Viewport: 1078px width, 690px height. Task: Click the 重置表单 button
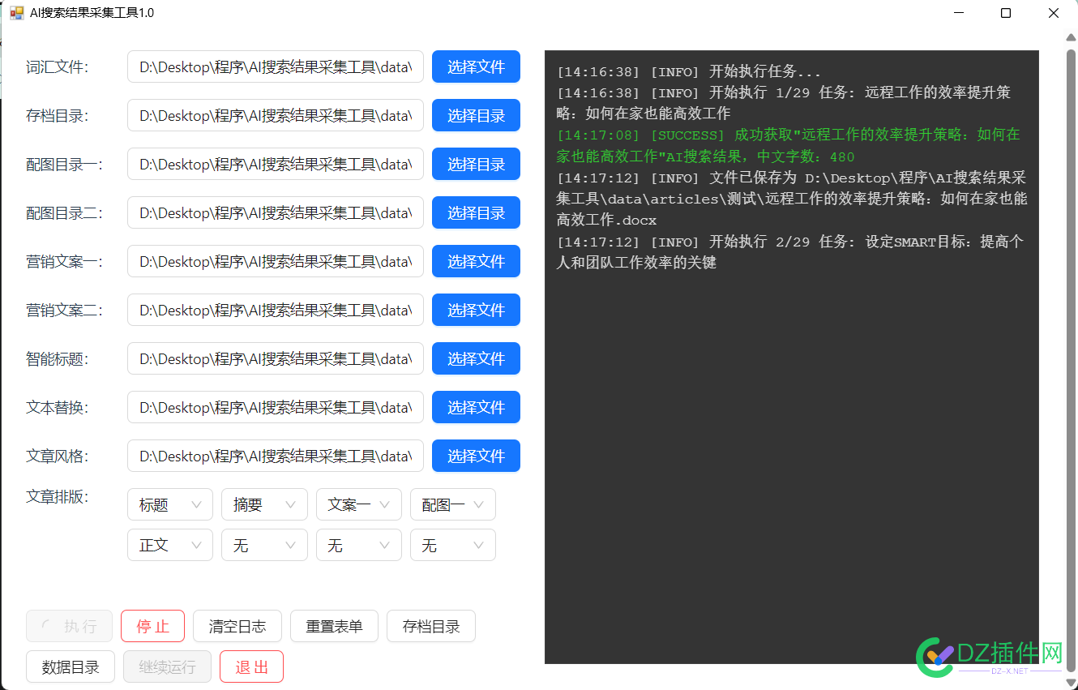334,626
